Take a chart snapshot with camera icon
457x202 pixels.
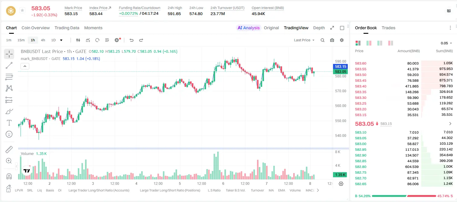(332, 40)
